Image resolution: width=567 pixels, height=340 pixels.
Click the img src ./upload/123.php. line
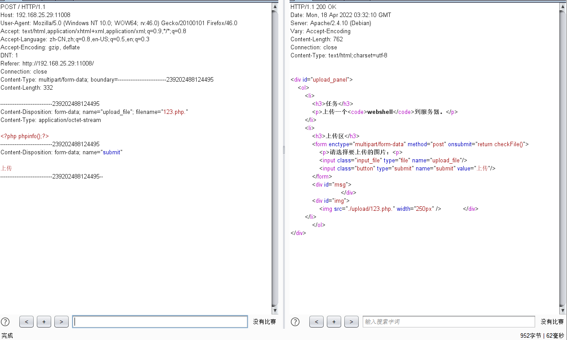click(380, 209)
